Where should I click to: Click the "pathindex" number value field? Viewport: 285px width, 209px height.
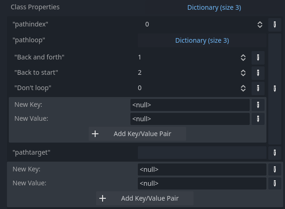tap(197, 25)
